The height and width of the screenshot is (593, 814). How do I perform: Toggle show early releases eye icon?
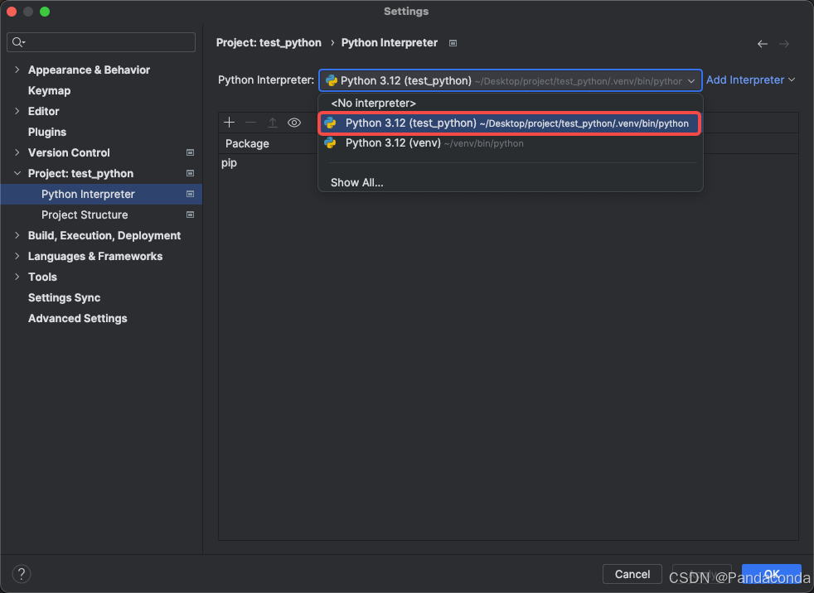click(x=294, y=123)
